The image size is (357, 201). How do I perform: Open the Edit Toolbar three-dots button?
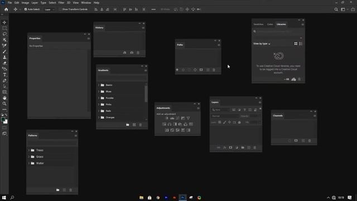point(4,109)
